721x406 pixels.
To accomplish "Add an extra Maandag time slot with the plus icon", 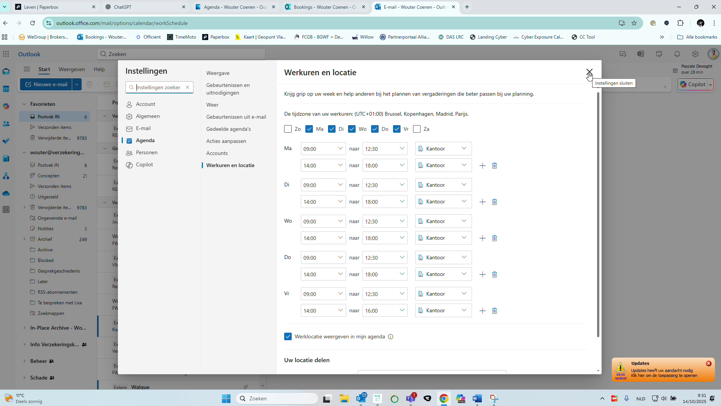I will [x=483, y=165].
